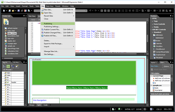Expand the Form Controls group in Toolbox
Image resolution: width=175 pixels, height=112 pixels.
coord(153,24)
